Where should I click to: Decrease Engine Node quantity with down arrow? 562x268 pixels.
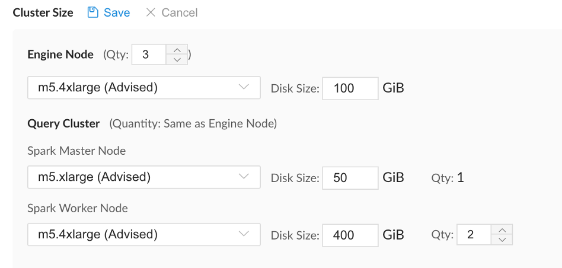(177, 59)
